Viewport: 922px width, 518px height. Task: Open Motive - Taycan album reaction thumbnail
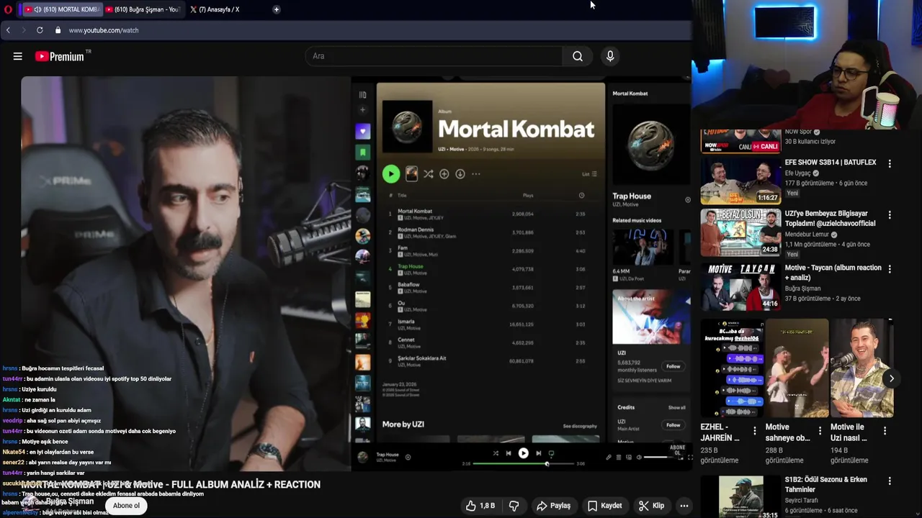click(740, 286)
